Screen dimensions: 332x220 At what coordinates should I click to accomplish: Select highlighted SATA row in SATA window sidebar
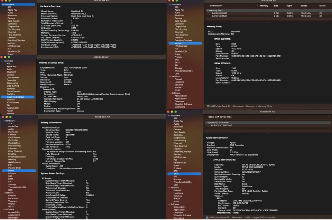click(x=184, y=174)
